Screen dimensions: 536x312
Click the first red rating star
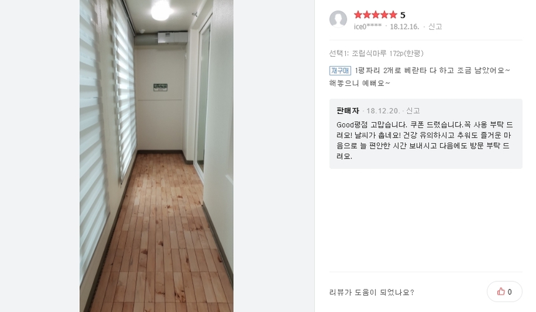[x=358, y=15]
